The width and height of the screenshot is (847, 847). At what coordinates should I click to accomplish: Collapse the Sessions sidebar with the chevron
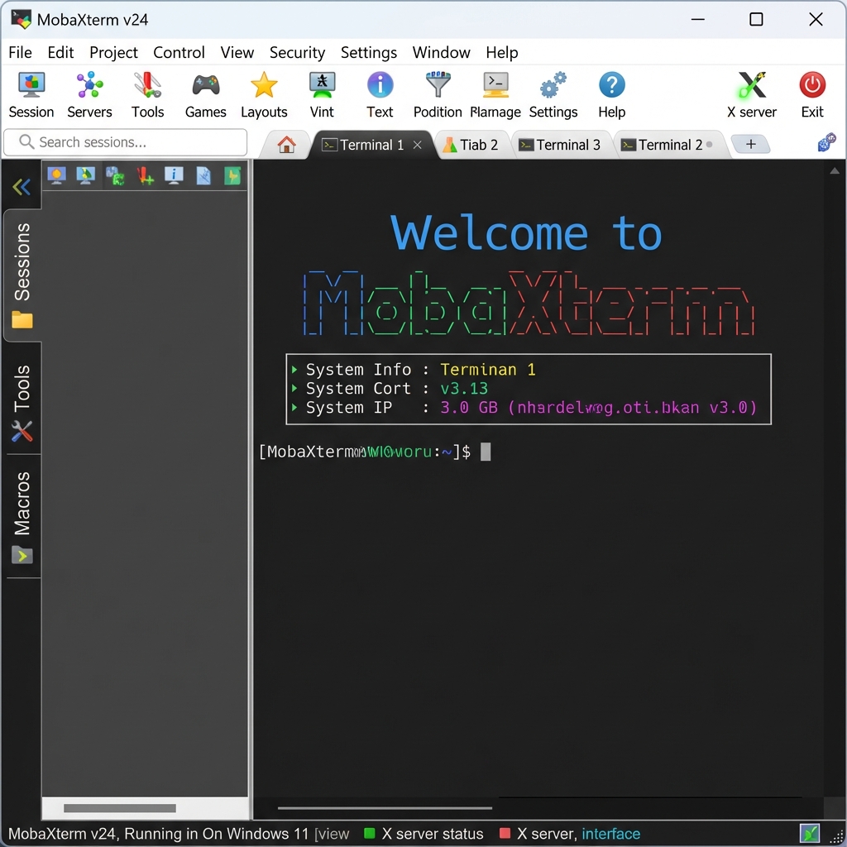point(21,186)
